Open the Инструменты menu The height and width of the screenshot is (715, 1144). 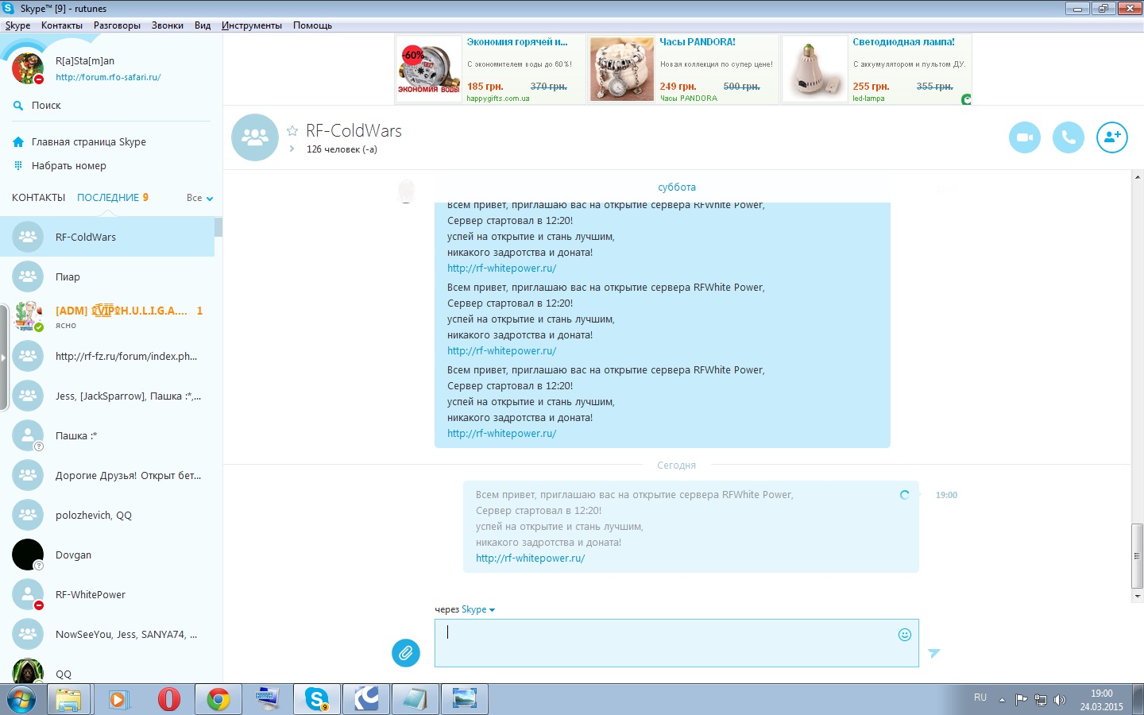251,25
